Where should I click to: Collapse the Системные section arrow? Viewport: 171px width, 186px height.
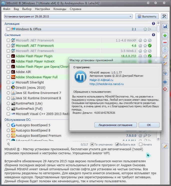[x=153, y=35]
